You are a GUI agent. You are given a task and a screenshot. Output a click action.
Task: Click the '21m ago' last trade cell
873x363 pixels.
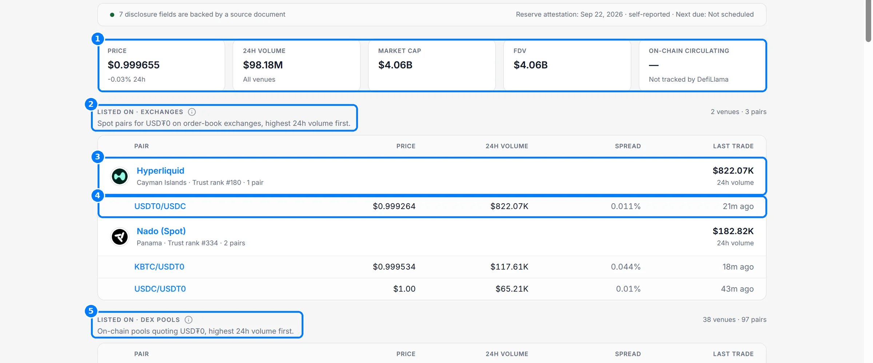tap(738, 206)
